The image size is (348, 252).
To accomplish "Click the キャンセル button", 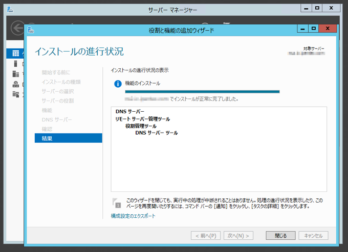I will click(313, 236).
